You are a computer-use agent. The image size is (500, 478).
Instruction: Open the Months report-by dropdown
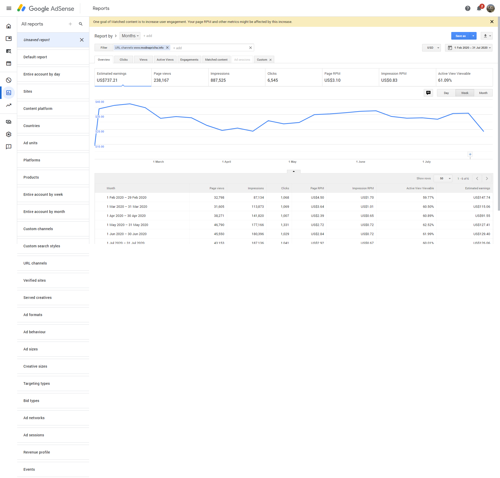(x=130, y=36)
